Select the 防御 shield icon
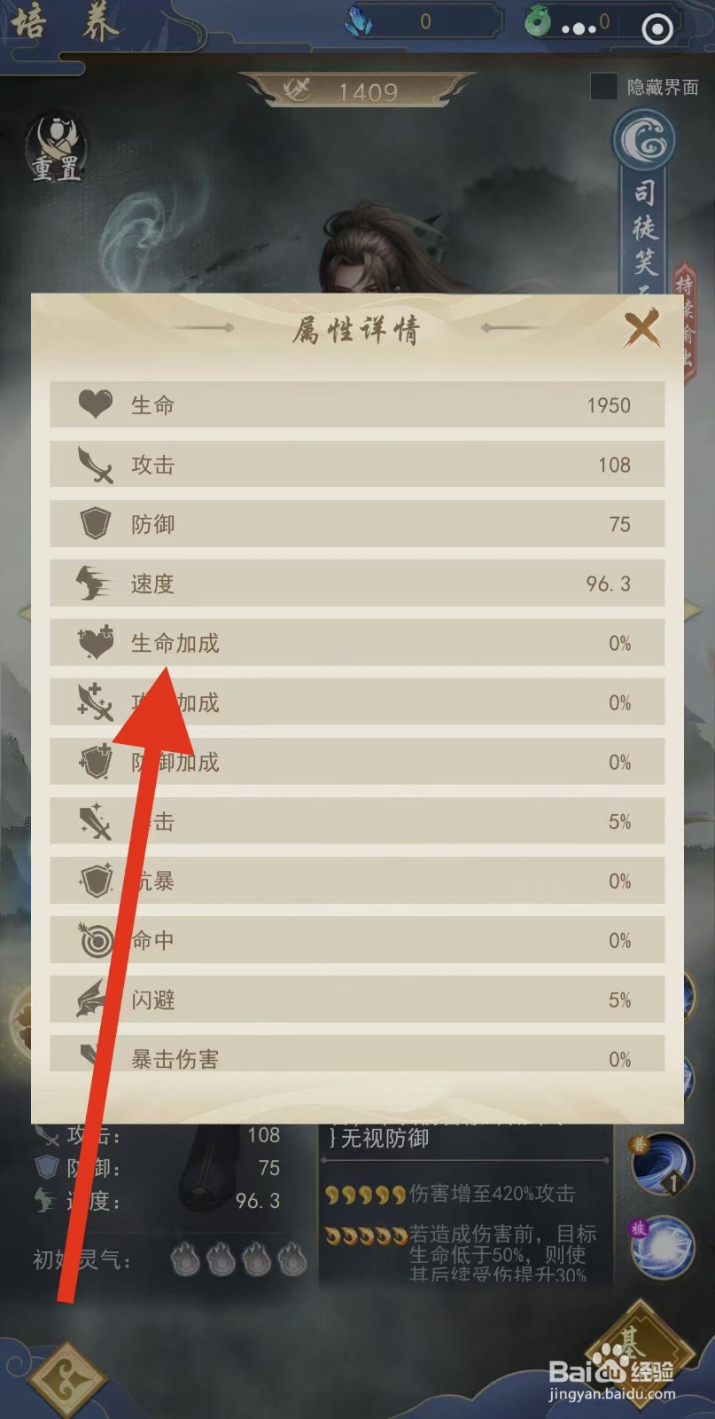715x1419 pixels. (x=96, y=524)
